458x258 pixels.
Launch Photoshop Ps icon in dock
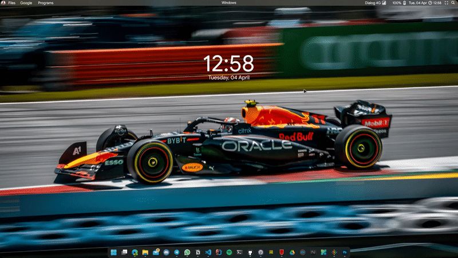coord(345,252)
